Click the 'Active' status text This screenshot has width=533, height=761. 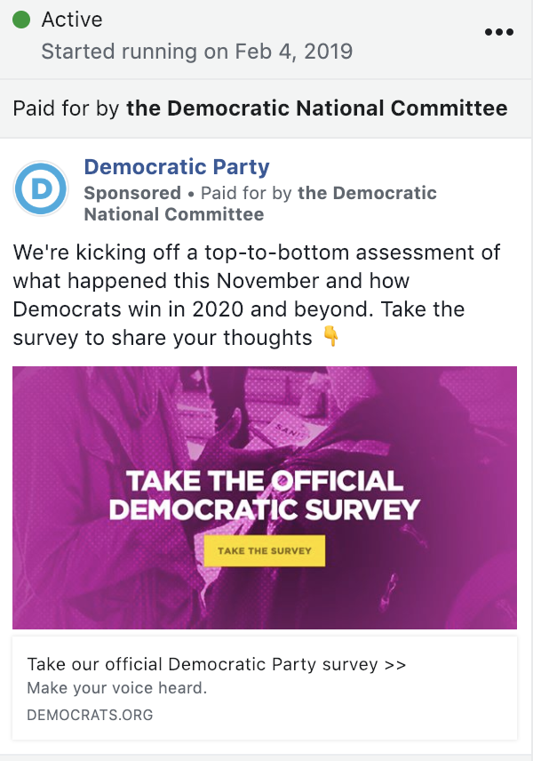pos(72,20)
